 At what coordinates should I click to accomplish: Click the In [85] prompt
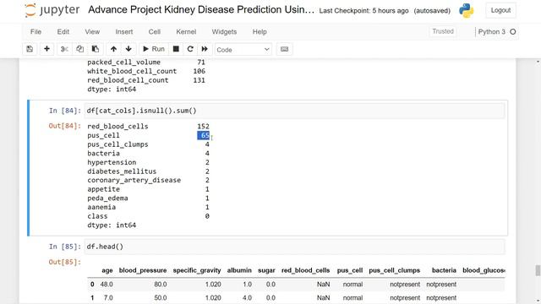pyautogui.click(x=65, y=247)
